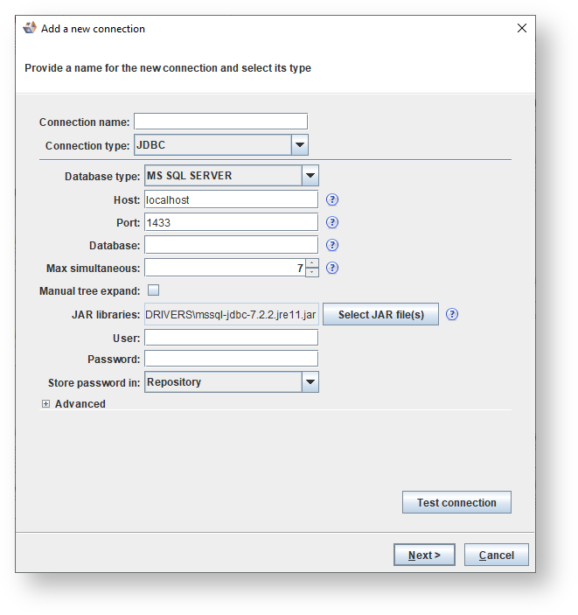578x615 pixels.
Task: Close the Add a new connection dialog
Action: coord(522,28)
